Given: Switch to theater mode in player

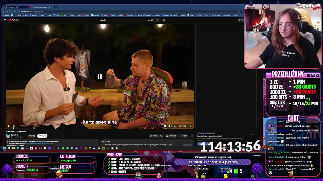Looking at the screenshot, I should click(x=185, y=126).
